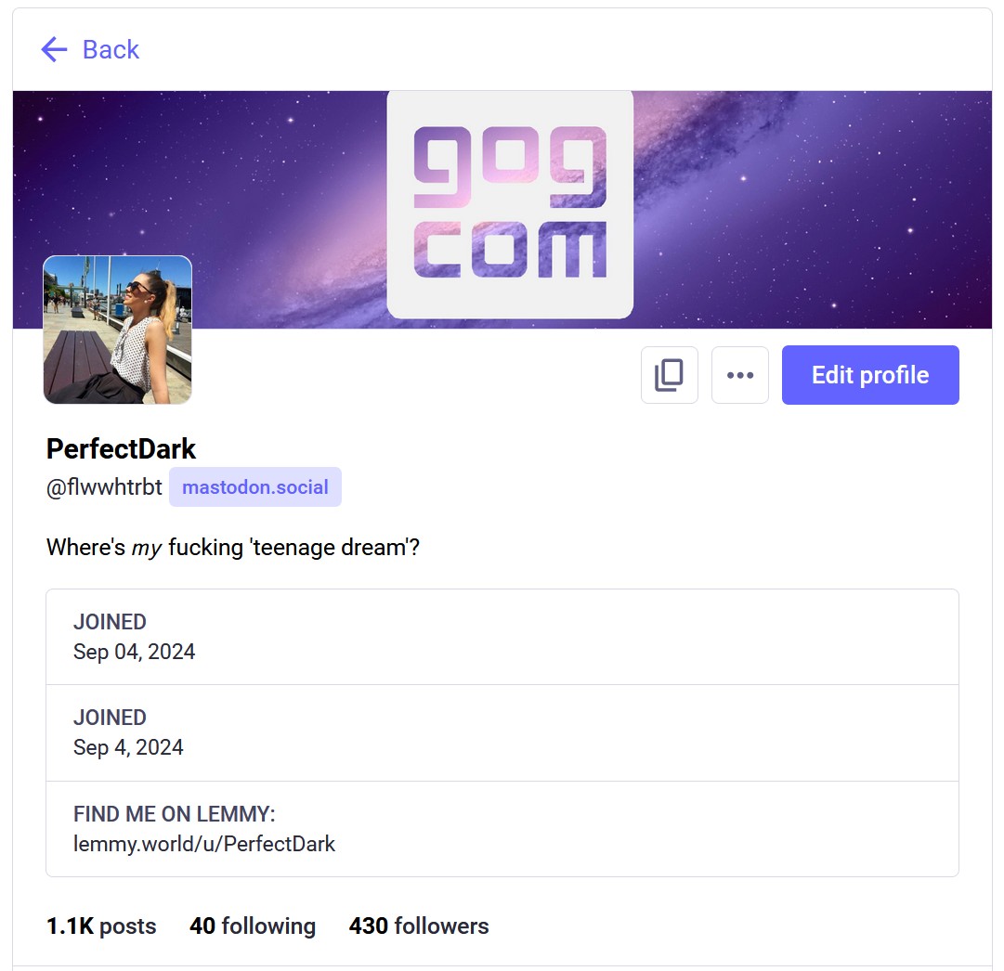Screen dimensions: 1004x971
Task: Click the Edit profile button
Action: (870, 375)
